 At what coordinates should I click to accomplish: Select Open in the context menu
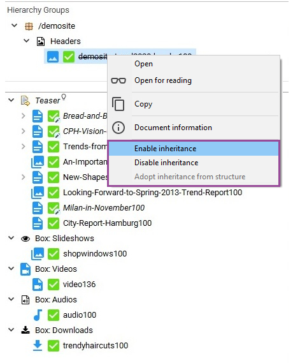coord(143,64)
